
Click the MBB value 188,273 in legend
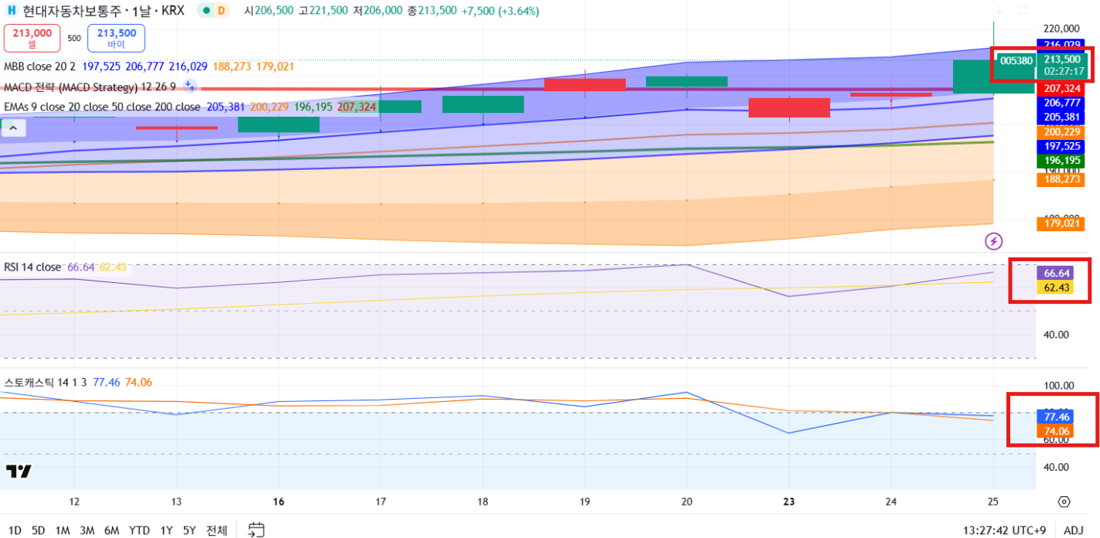click(231, 67)
